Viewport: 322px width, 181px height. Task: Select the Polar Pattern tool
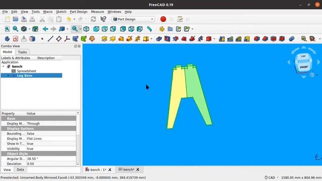238,39
